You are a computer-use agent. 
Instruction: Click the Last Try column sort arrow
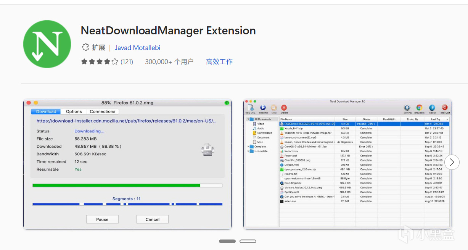coord(447,119)
